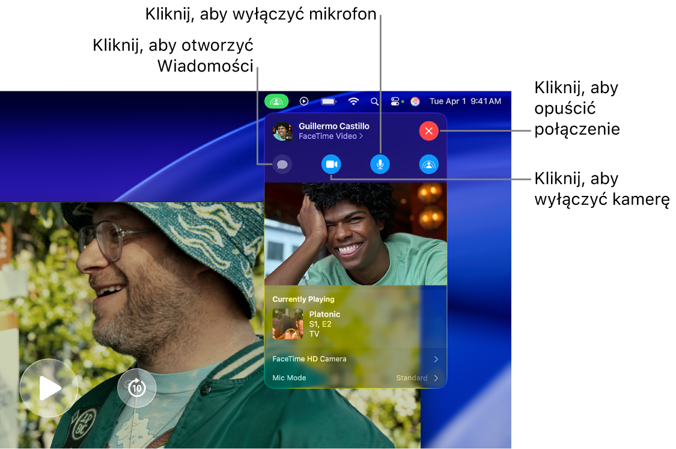Leave the call with red X button
676x449 pixels.
[428, 130]
